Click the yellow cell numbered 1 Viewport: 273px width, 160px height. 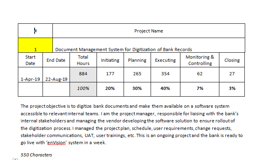(35, 45)
